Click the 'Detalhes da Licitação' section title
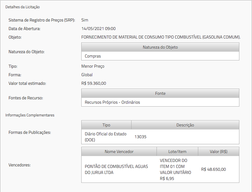 [x=22, y=7]
